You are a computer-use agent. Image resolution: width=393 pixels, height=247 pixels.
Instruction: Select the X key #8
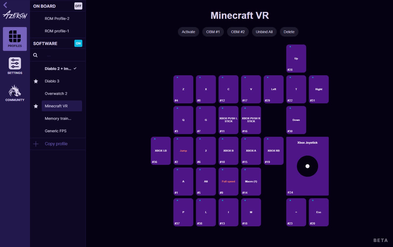(x=206, y=89)
